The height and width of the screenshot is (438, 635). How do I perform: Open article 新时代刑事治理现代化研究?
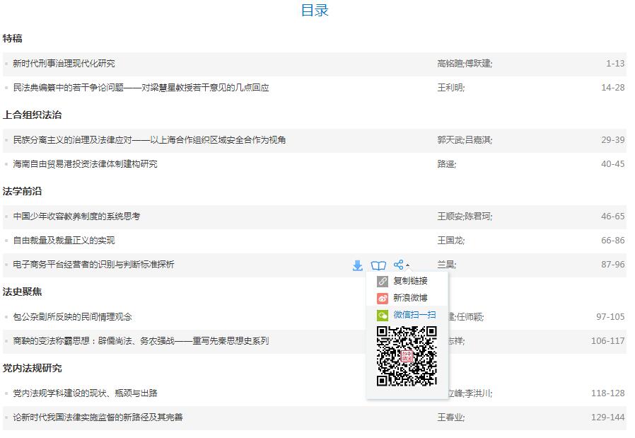point(64,64)
